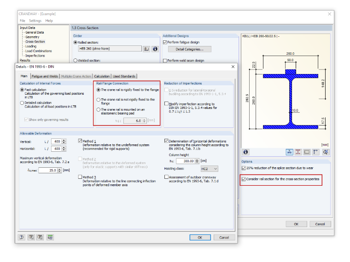Toggle 'Consider rail section for cross-section properties'
The height and width of the screenshot is (262, 350).
pos(244,179)
